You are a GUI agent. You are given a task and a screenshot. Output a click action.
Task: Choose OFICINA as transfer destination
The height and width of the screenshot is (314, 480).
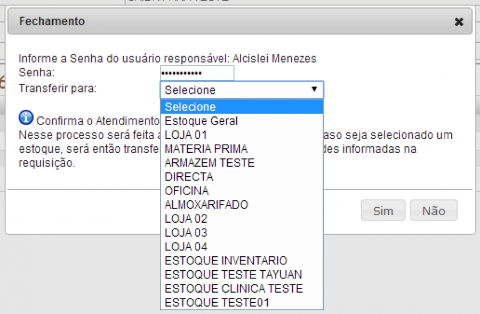pyautogui.click(x=242, y=191)
